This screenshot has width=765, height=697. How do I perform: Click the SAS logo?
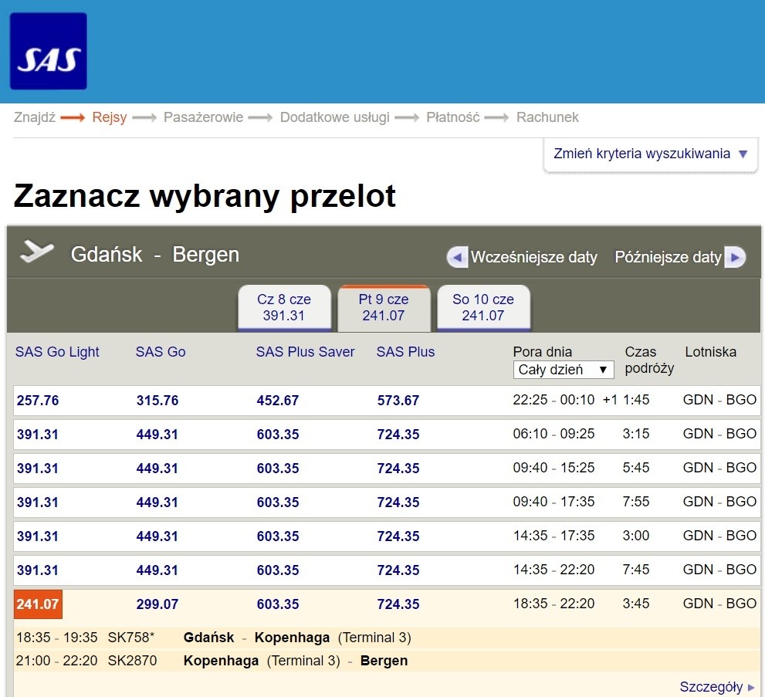(x=48, y=51)
